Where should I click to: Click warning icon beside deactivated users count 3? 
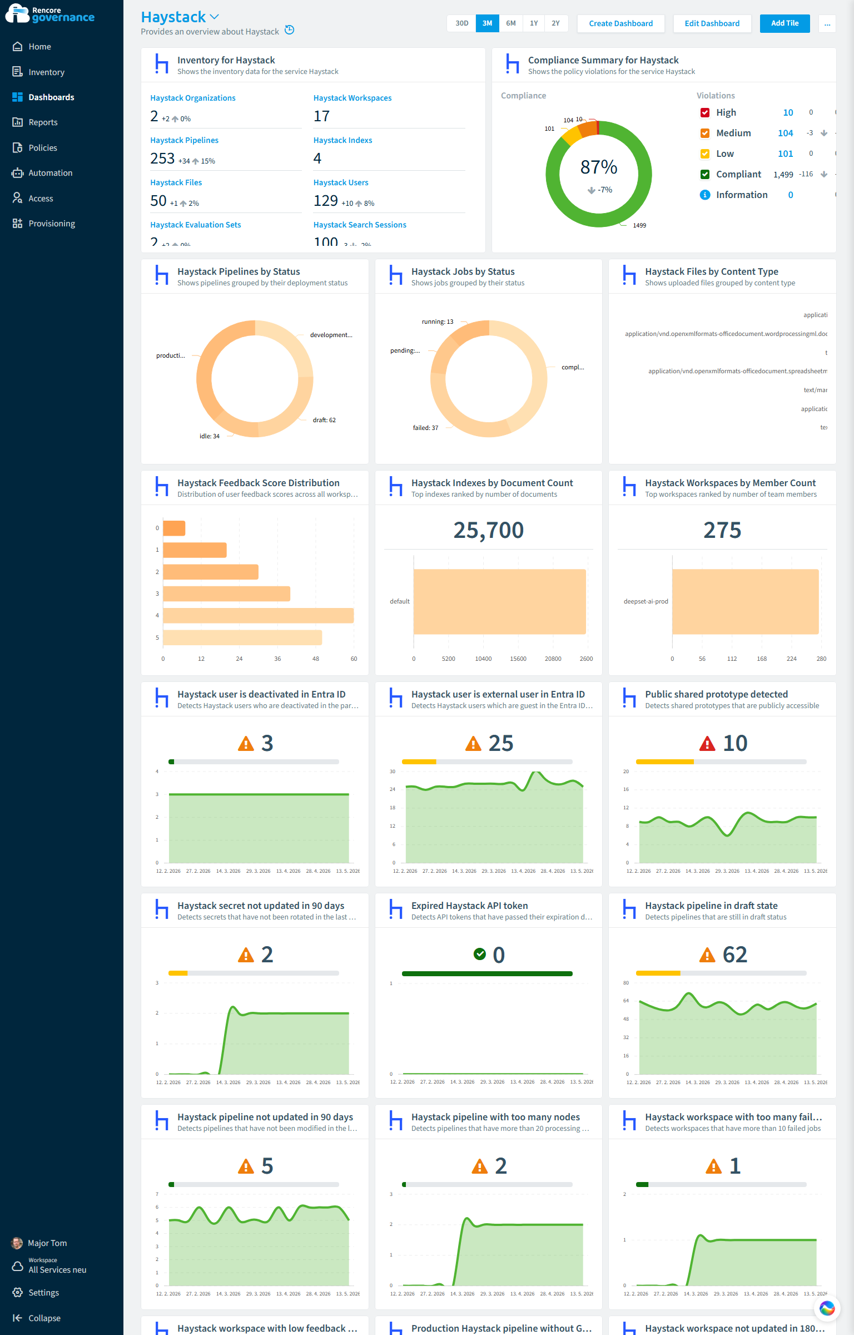click(245, 744)
